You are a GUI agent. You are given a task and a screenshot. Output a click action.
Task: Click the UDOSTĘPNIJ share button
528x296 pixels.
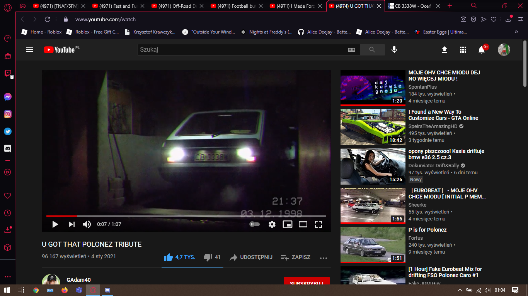(251, 257)
